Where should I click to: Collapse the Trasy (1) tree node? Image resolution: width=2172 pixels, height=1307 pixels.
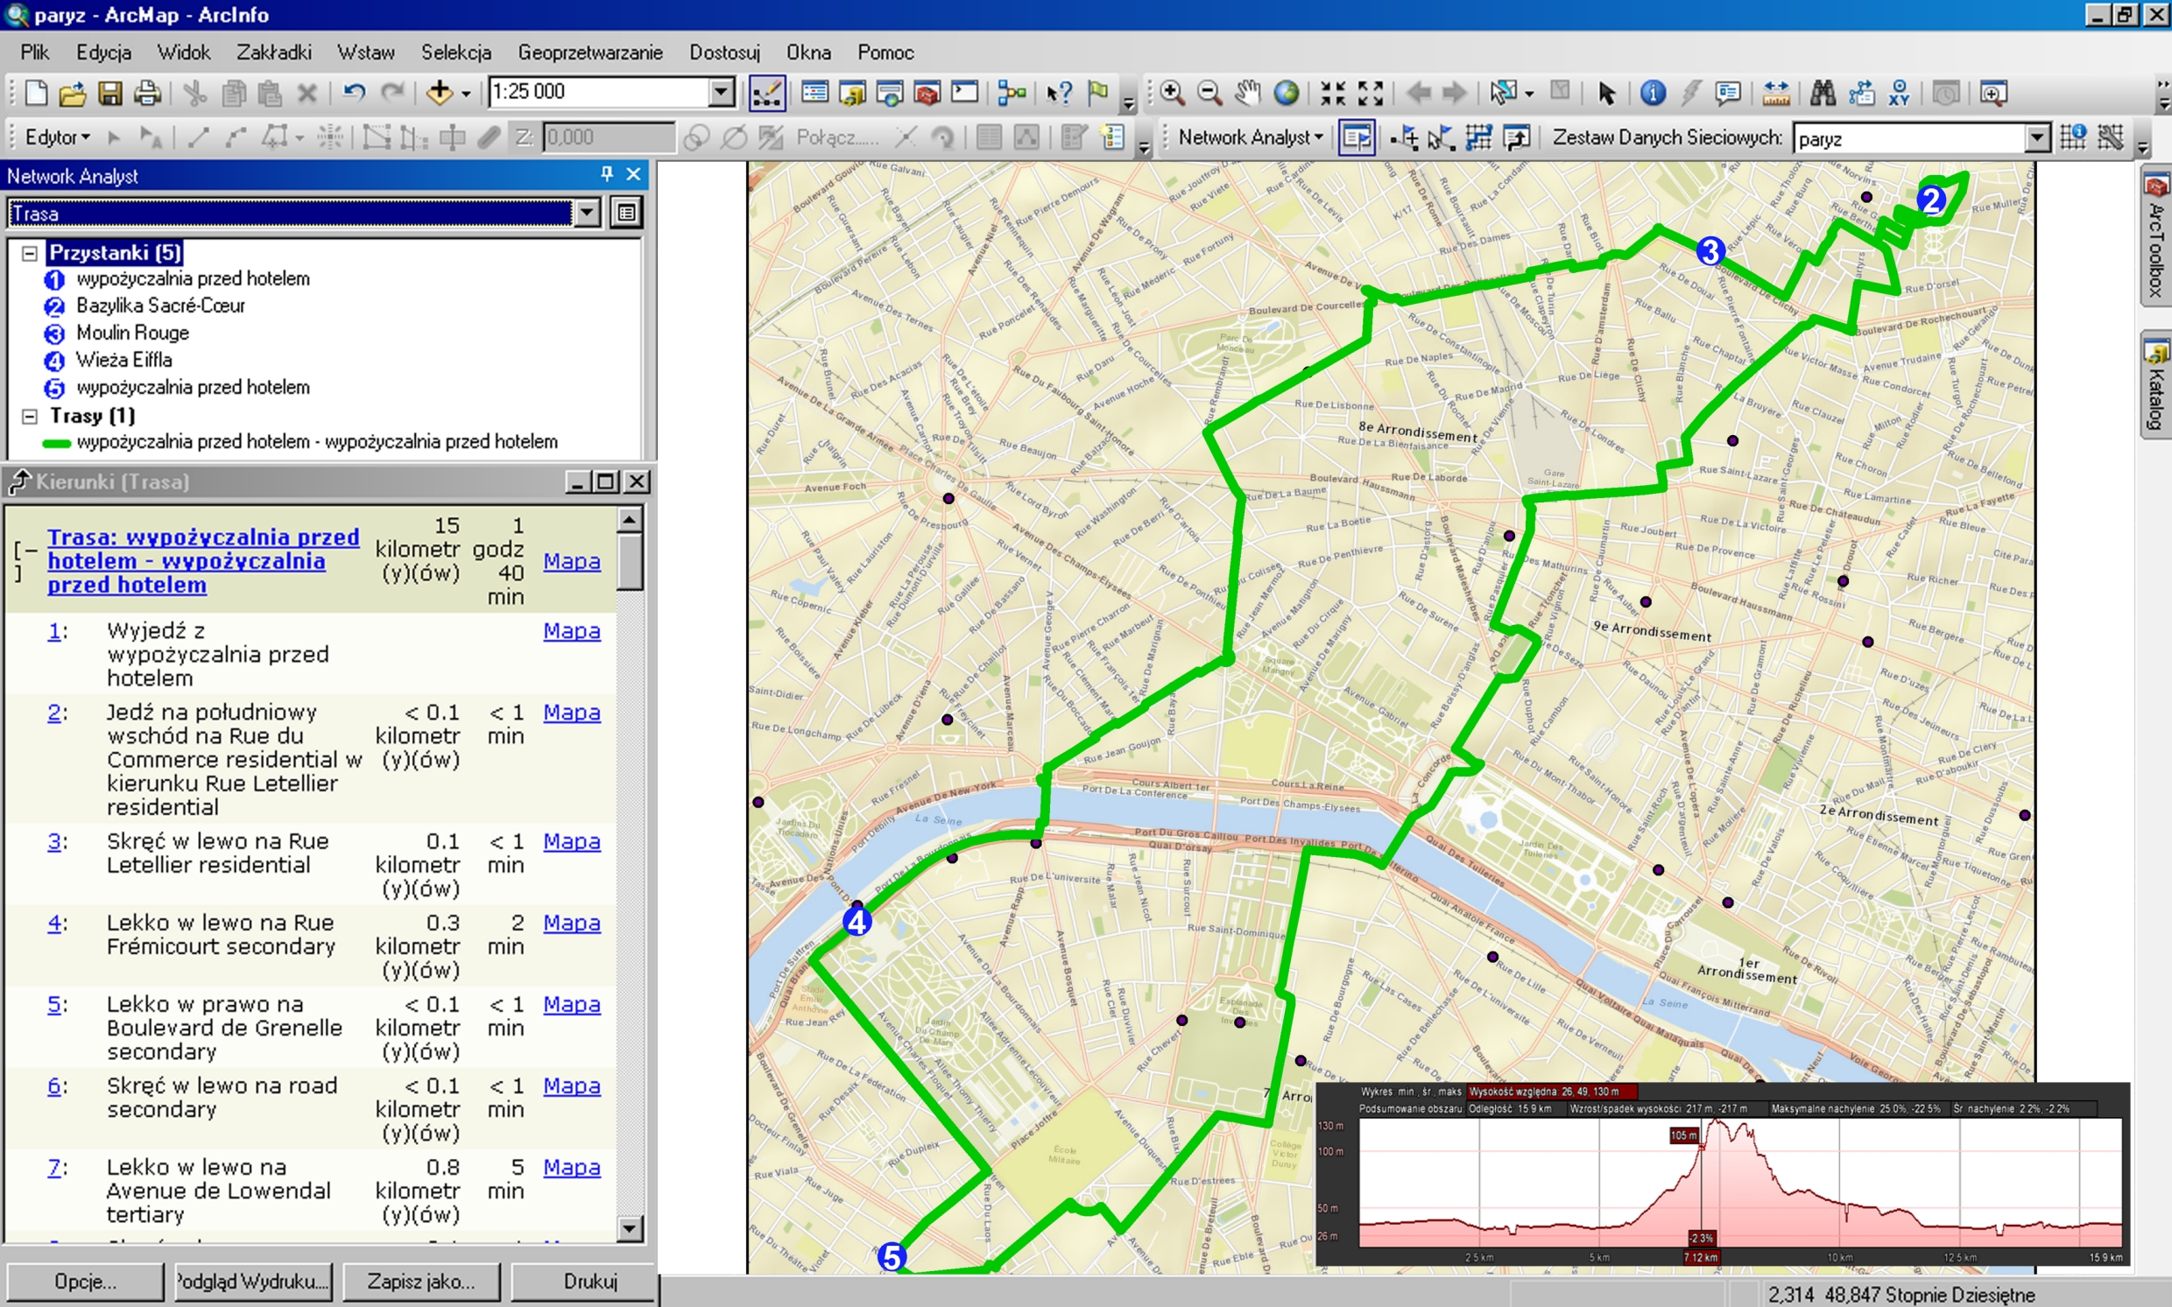(x=29, y=416)
